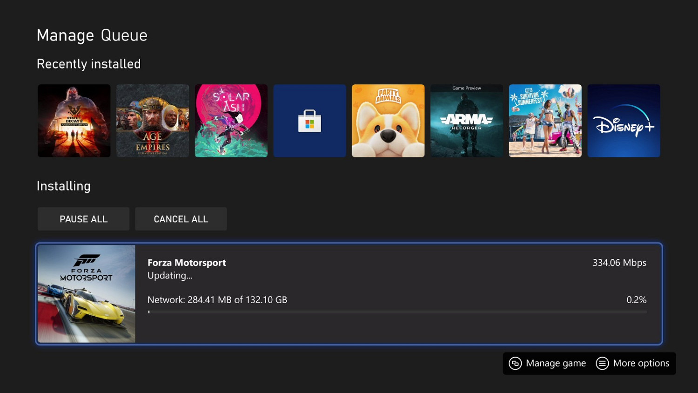Open the State of Decay 2 tile

[x=74, y=121]
